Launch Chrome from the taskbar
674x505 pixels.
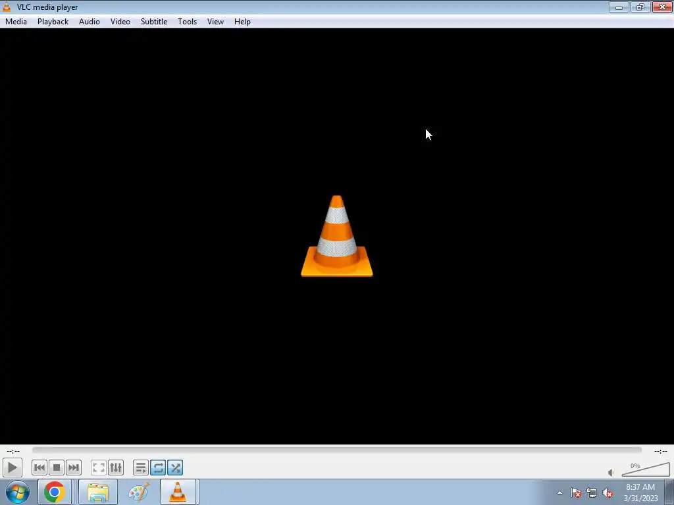point(54,492)
